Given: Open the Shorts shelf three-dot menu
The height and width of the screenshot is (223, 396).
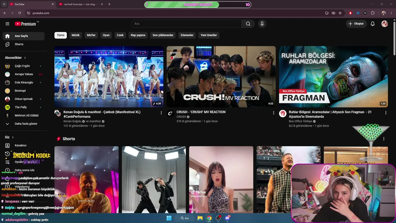Looking at the screenshot, I should (x=384, y=139).
